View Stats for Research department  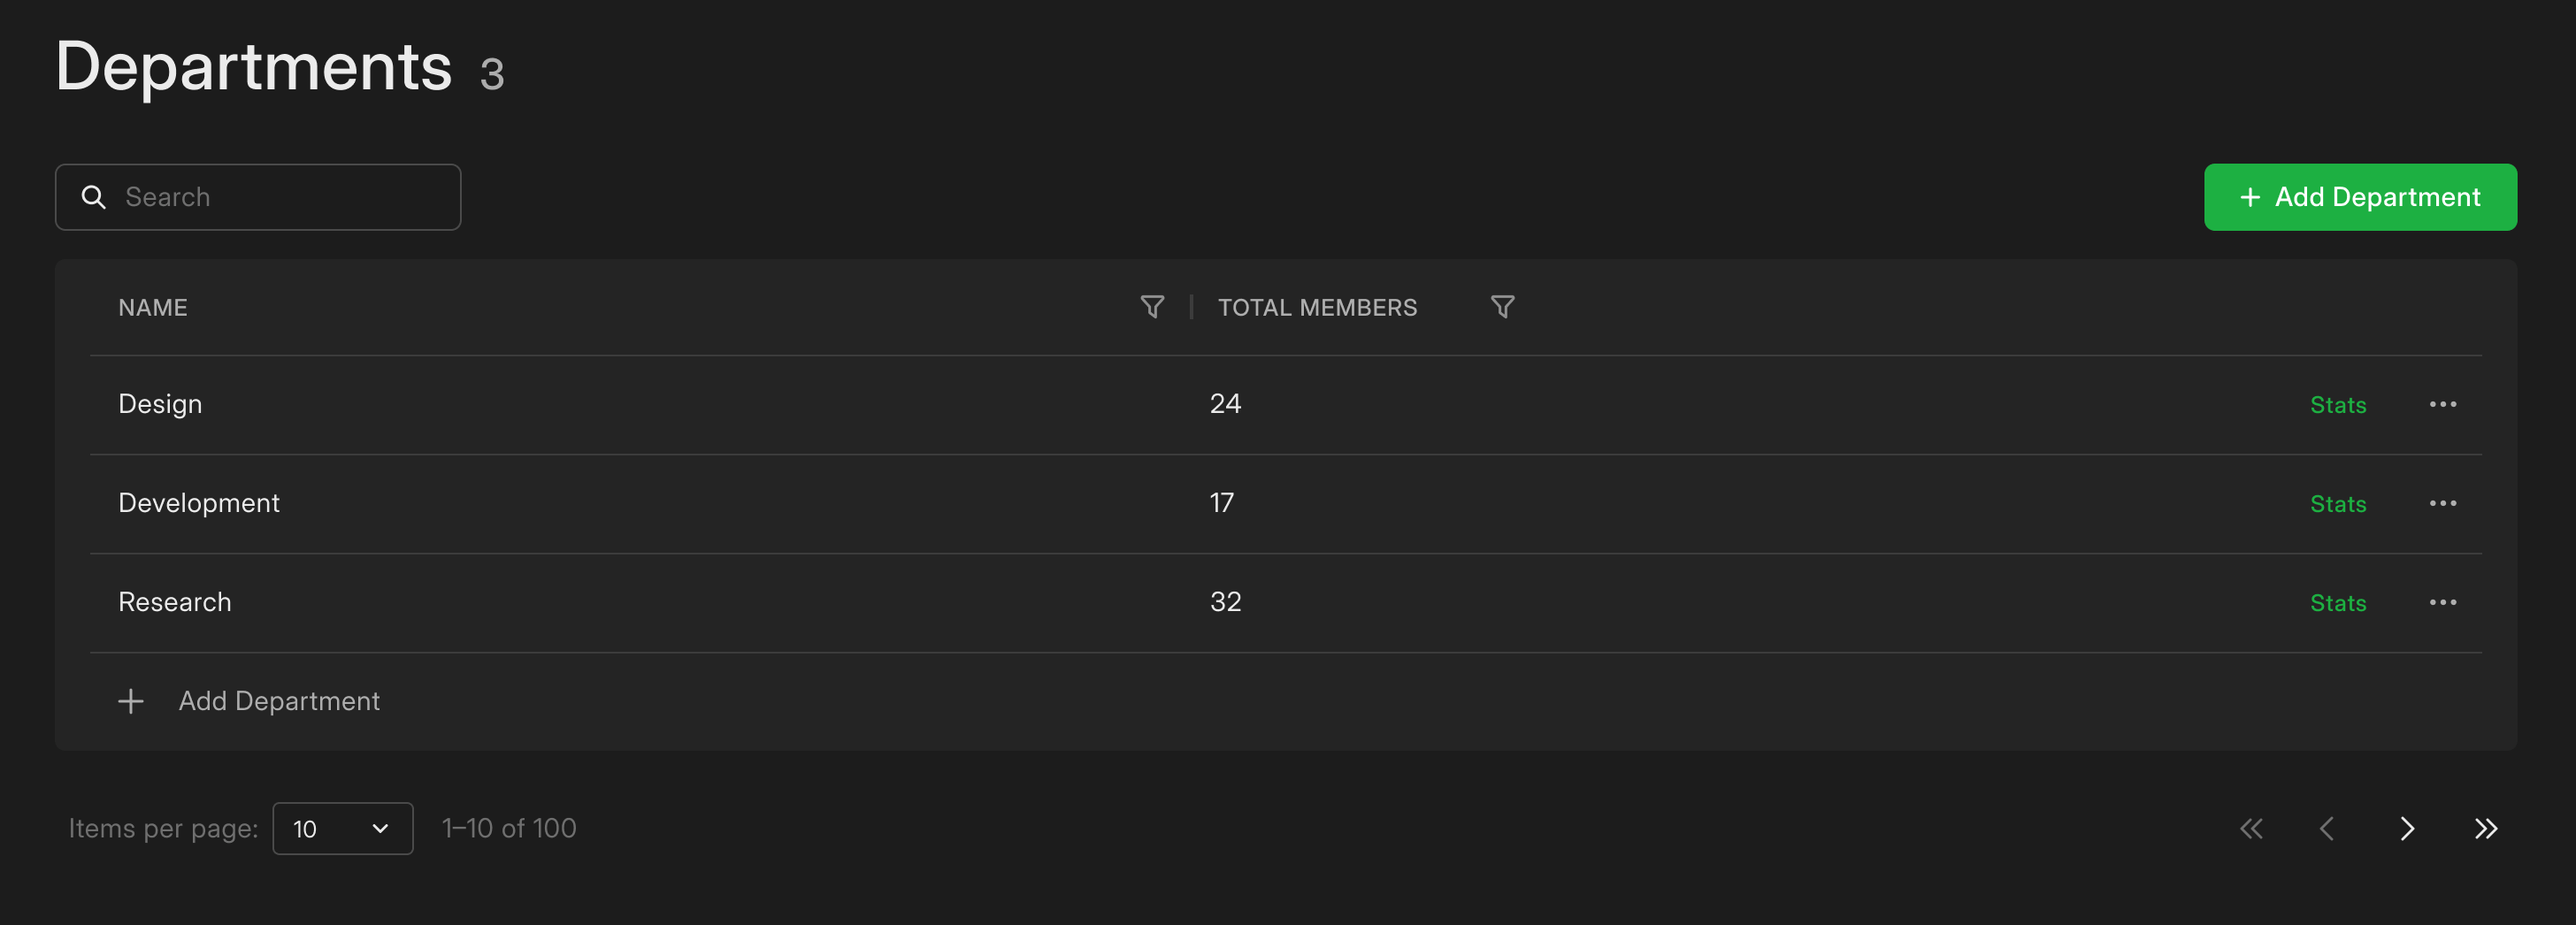point(2337,603)
